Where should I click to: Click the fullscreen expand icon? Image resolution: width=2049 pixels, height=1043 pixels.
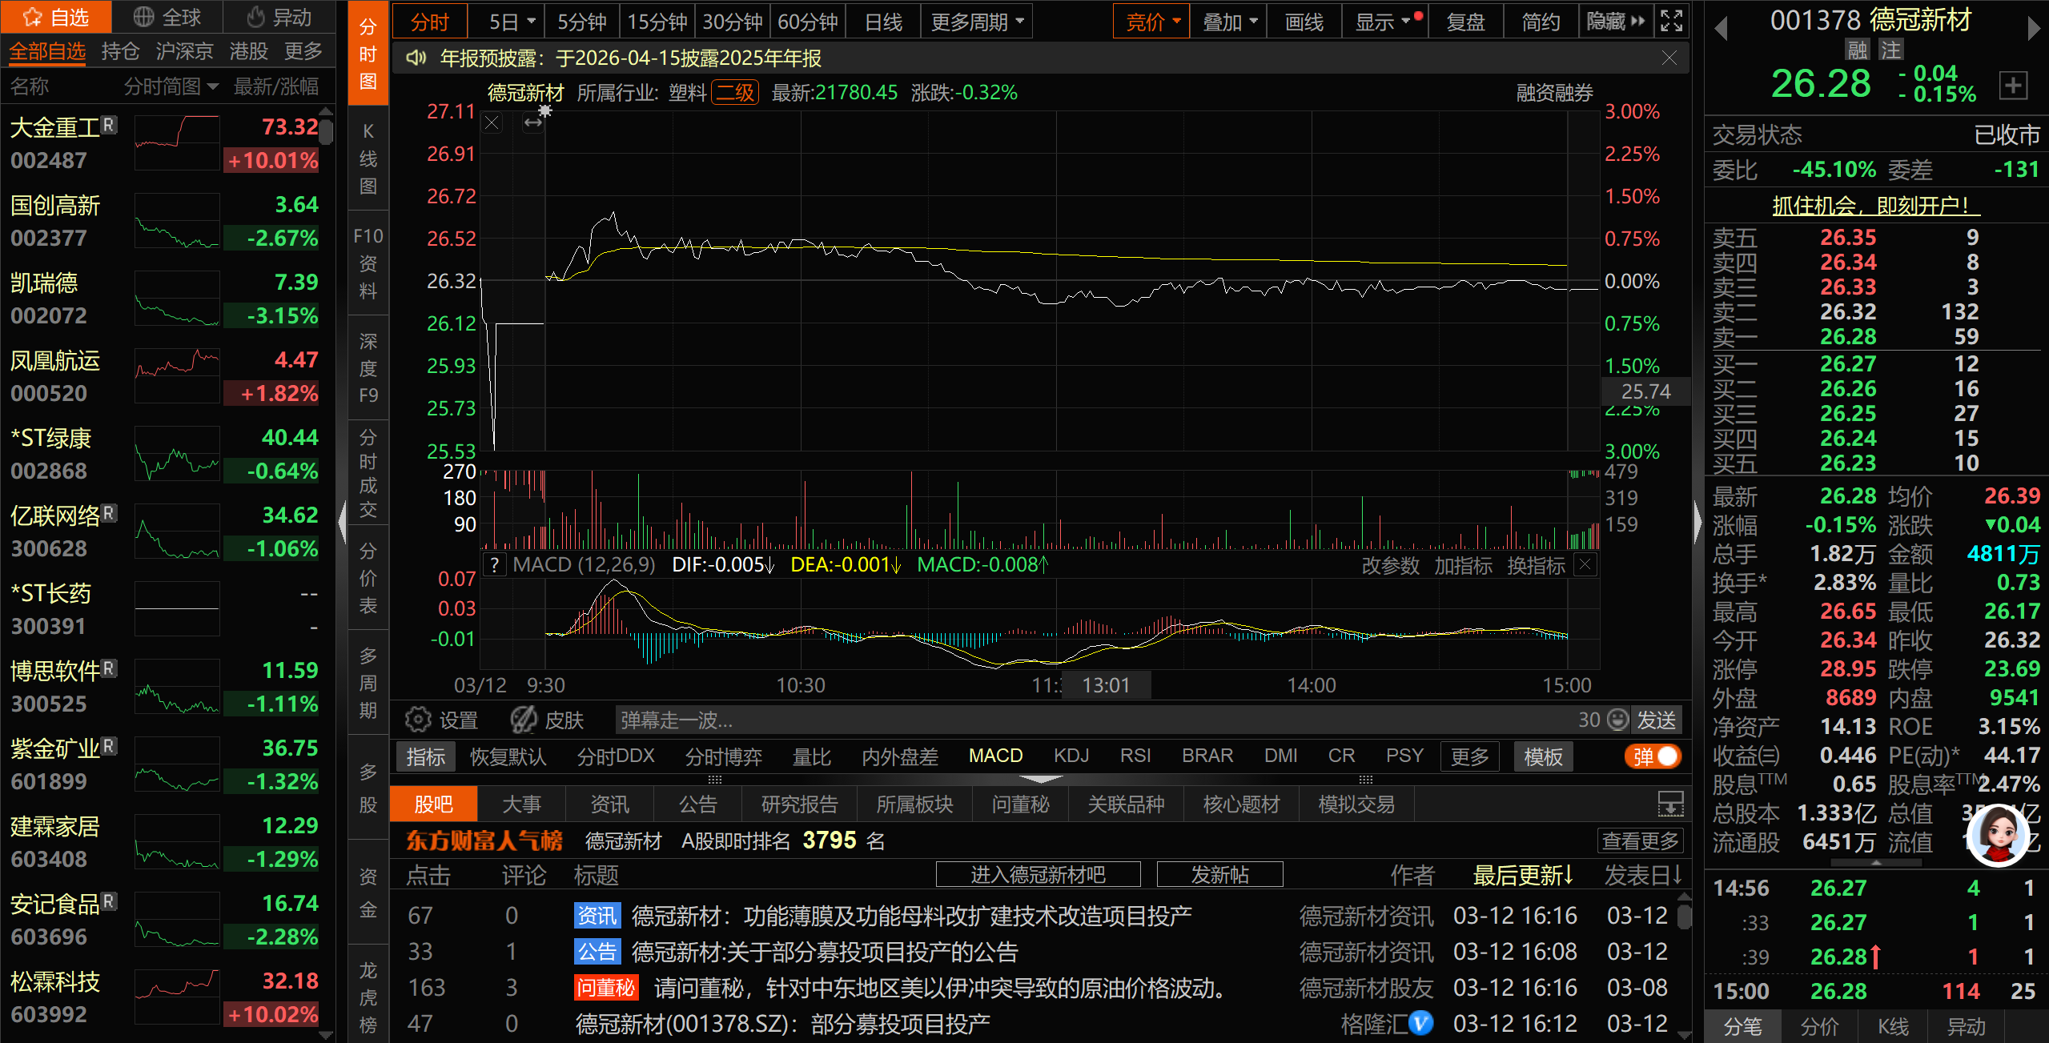(1671, 22)
